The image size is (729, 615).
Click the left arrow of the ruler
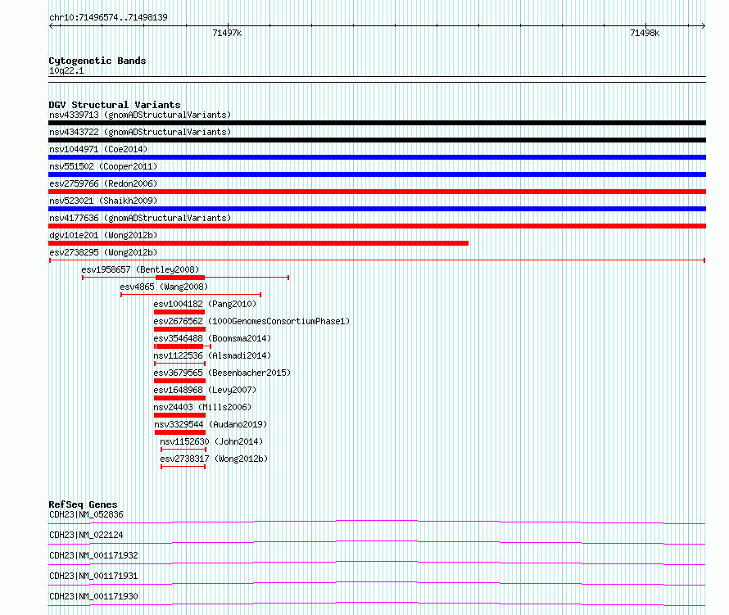click(52, 26)
